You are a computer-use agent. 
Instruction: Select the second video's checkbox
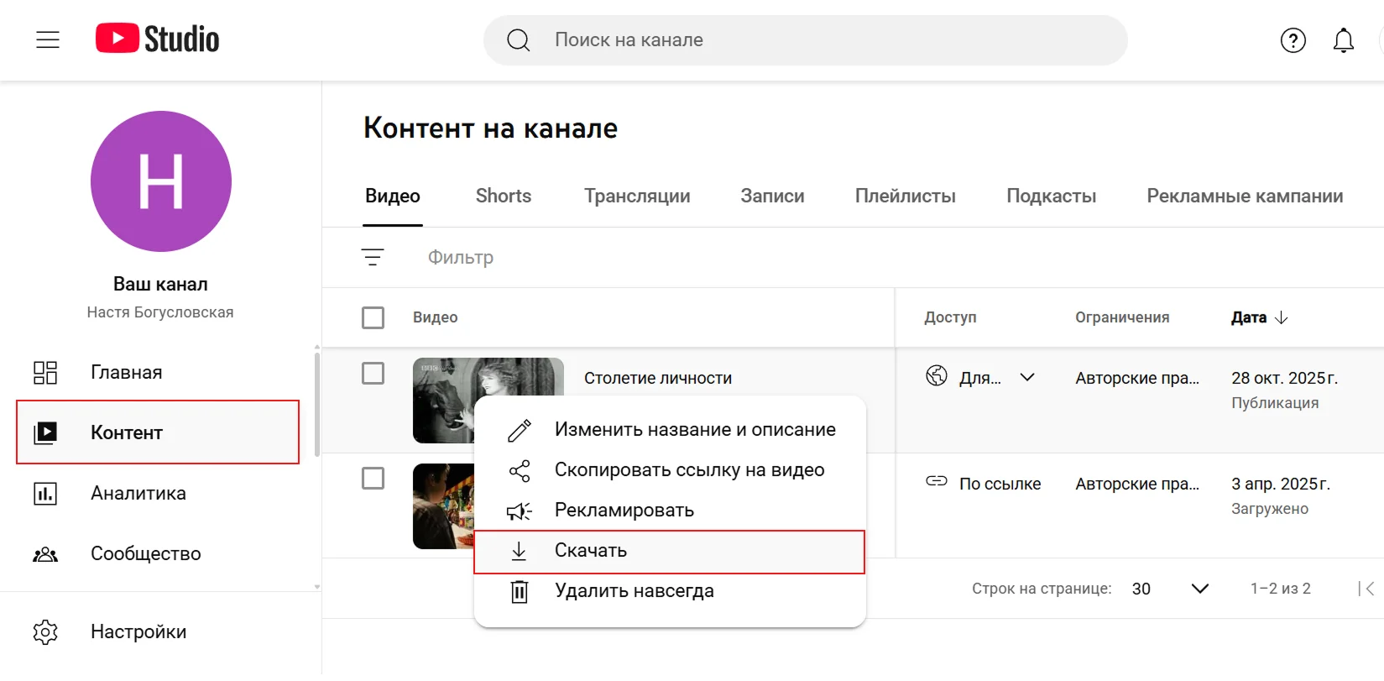(373, 478)
